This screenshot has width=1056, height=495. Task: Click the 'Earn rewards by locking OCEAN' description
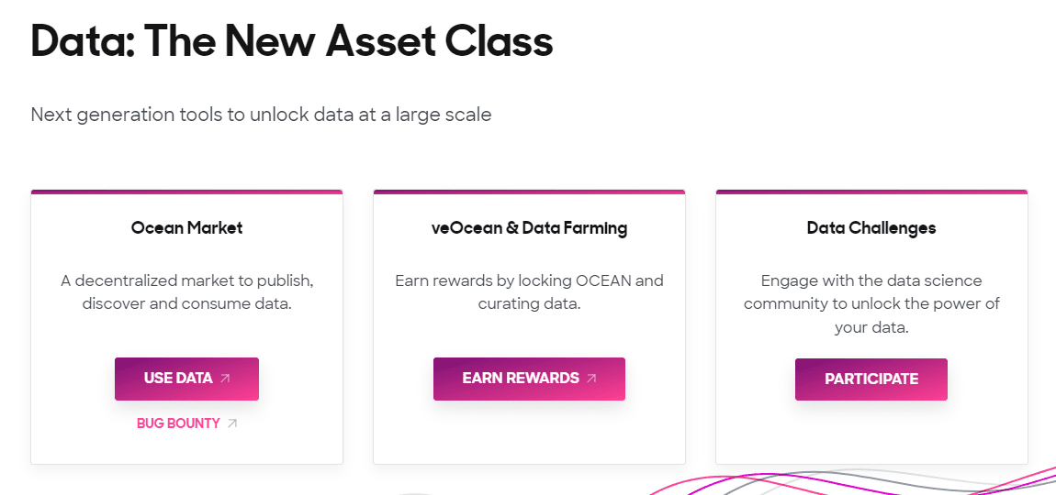[x=529, y=291]
